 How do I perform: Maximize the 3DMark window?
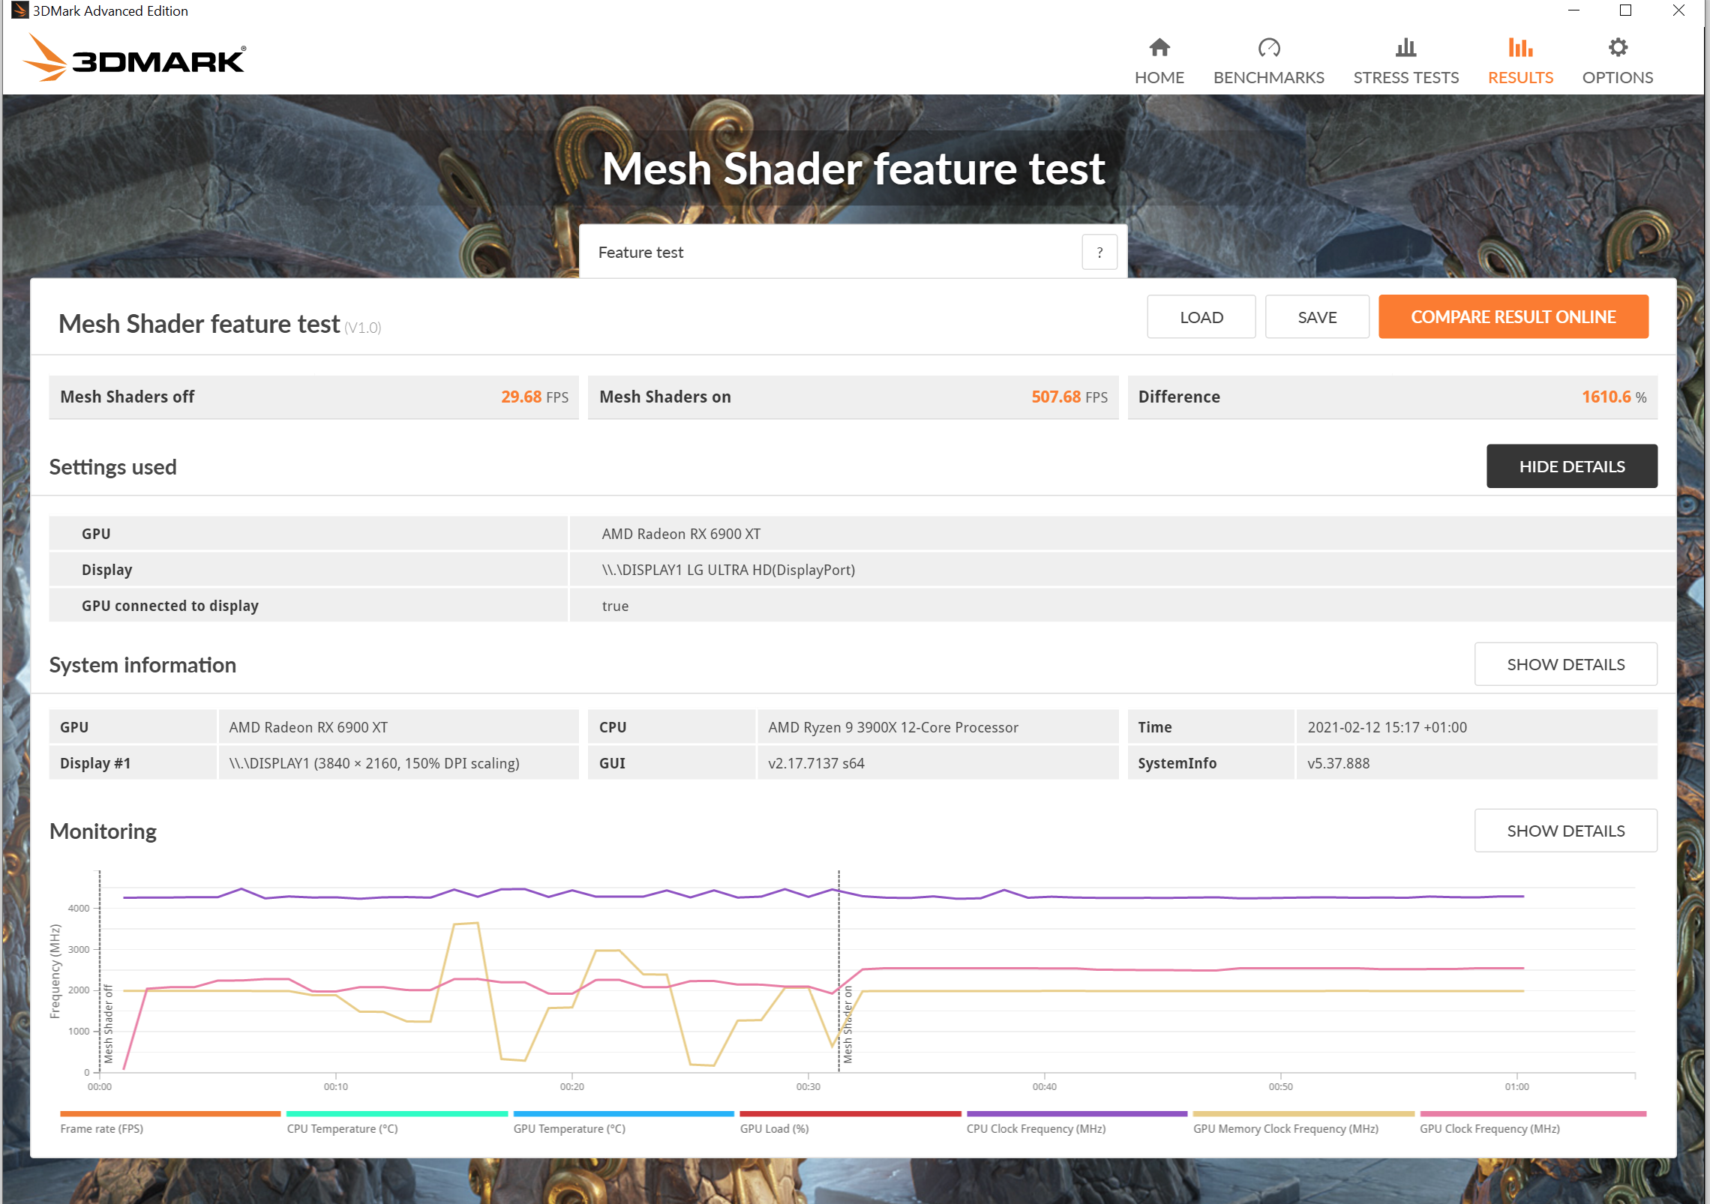(1626, 10)
